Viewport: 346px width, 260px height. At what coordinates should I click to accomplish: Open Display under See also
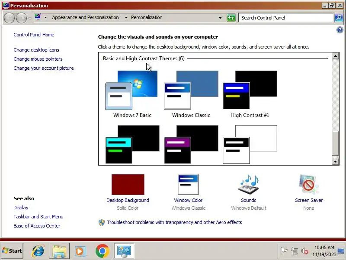pos(21,208)
